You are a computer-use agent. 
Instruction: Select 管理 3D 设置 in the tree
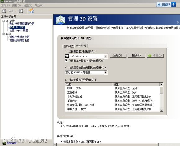[17, 27]
